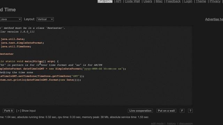
Task: Click the Fork it button
Action: pos(8,111)
